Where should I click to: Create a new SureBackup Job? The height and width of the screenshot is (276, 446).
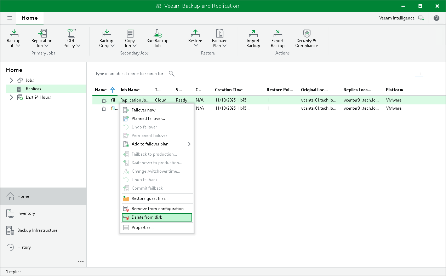coord(157,38)
